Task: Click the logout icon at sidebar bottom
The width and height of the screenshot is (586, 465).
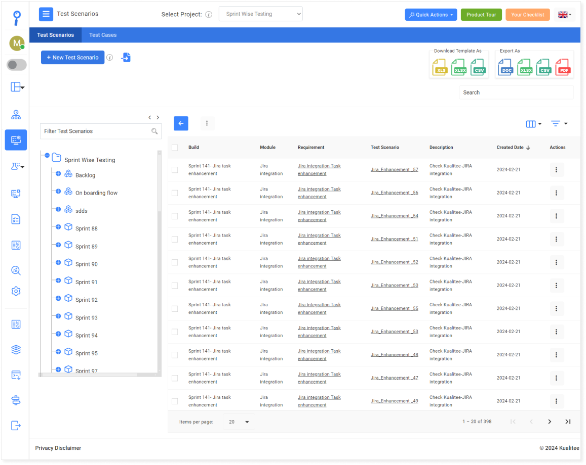Action: coord(16,425)
